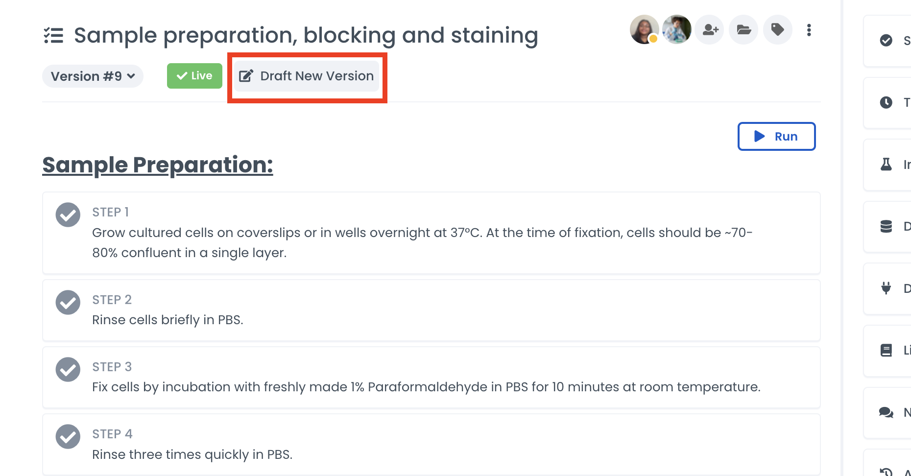Image resolution: width=911 pixels, height=476 pixels.
Task: Click the Draft New Version button
Action: coord(307,76)
